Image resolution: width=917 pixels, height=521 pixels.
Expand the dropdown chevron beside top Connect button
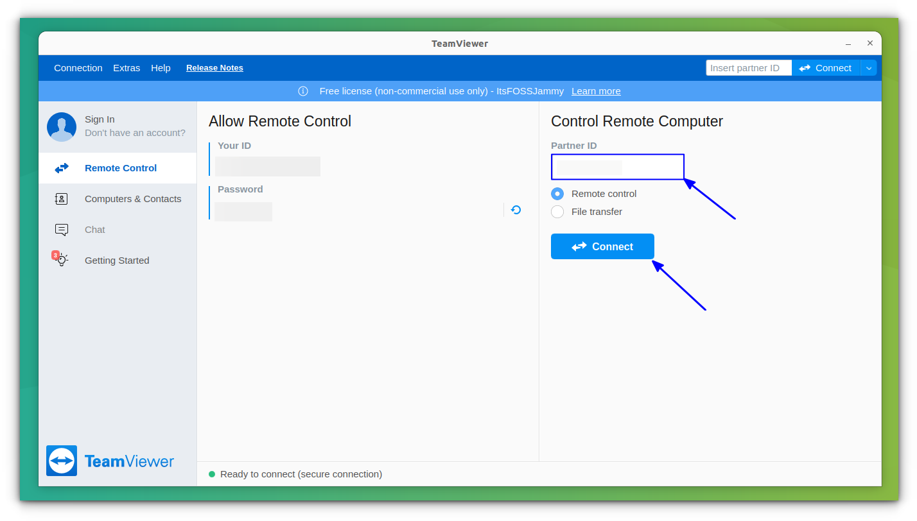[868, 67]
